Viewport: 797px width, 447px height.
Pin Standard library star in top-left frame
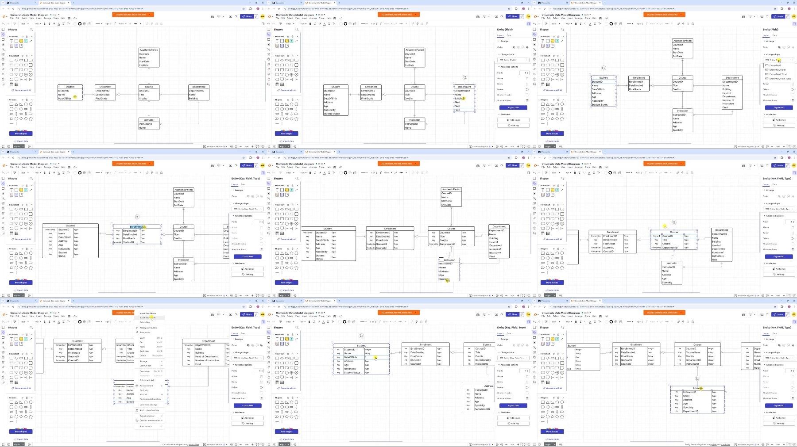(x=23, y=37)
